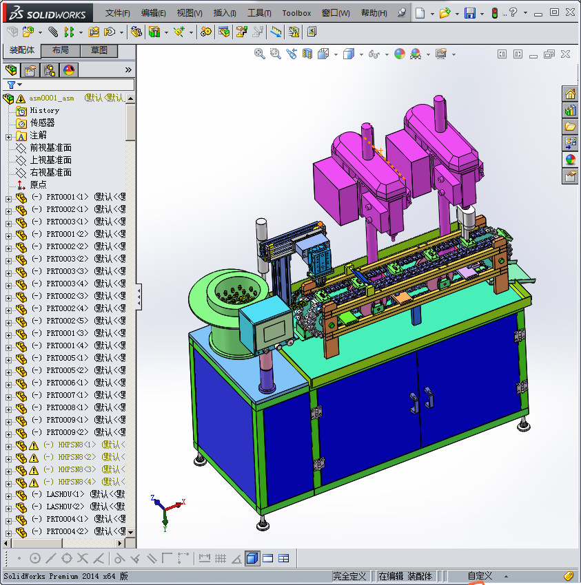Open the Design Library sidebar icon
581x585 pixels.
(570, 110)
